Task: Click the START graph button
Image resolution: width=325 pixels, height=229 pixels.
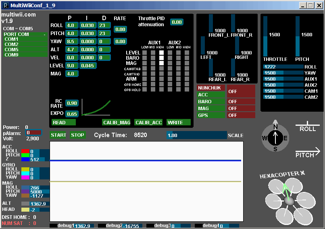Action: 58,135
